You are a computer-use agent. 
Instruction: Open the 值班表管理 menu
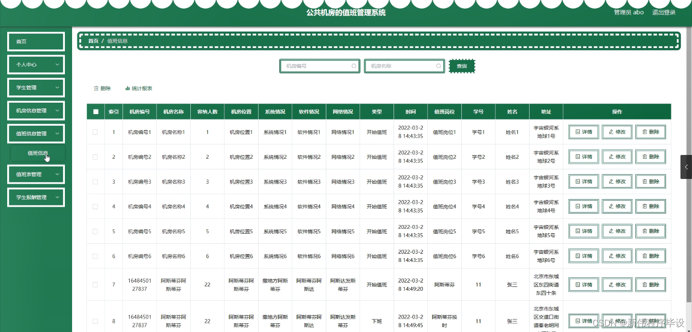(x=36, y=174)
